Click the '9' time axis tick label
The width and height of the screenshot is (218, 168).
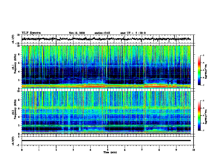click(x=176, y=150)
